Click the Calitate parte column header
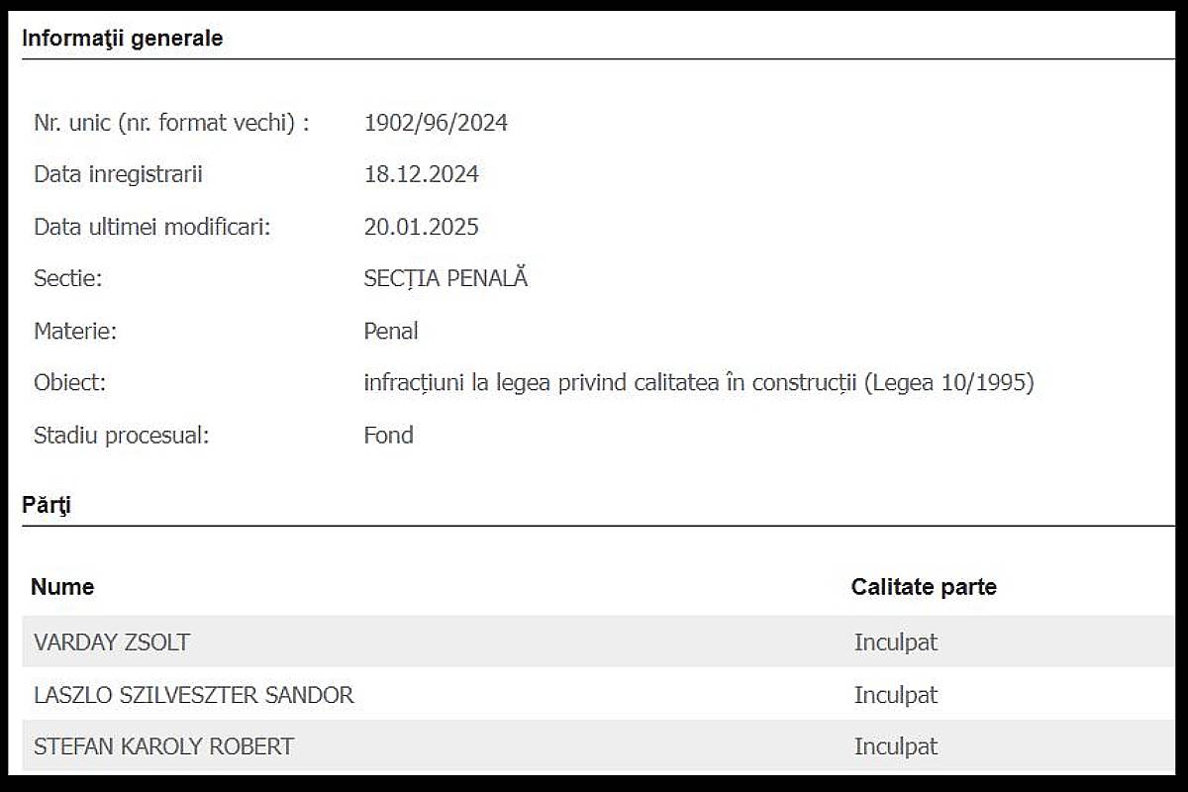Image resolution: width=1188 pixels, height=792 pixels. point(924,587)
